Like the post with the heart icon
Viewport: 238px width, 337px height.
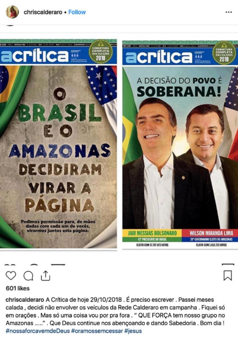pos(11,276)
